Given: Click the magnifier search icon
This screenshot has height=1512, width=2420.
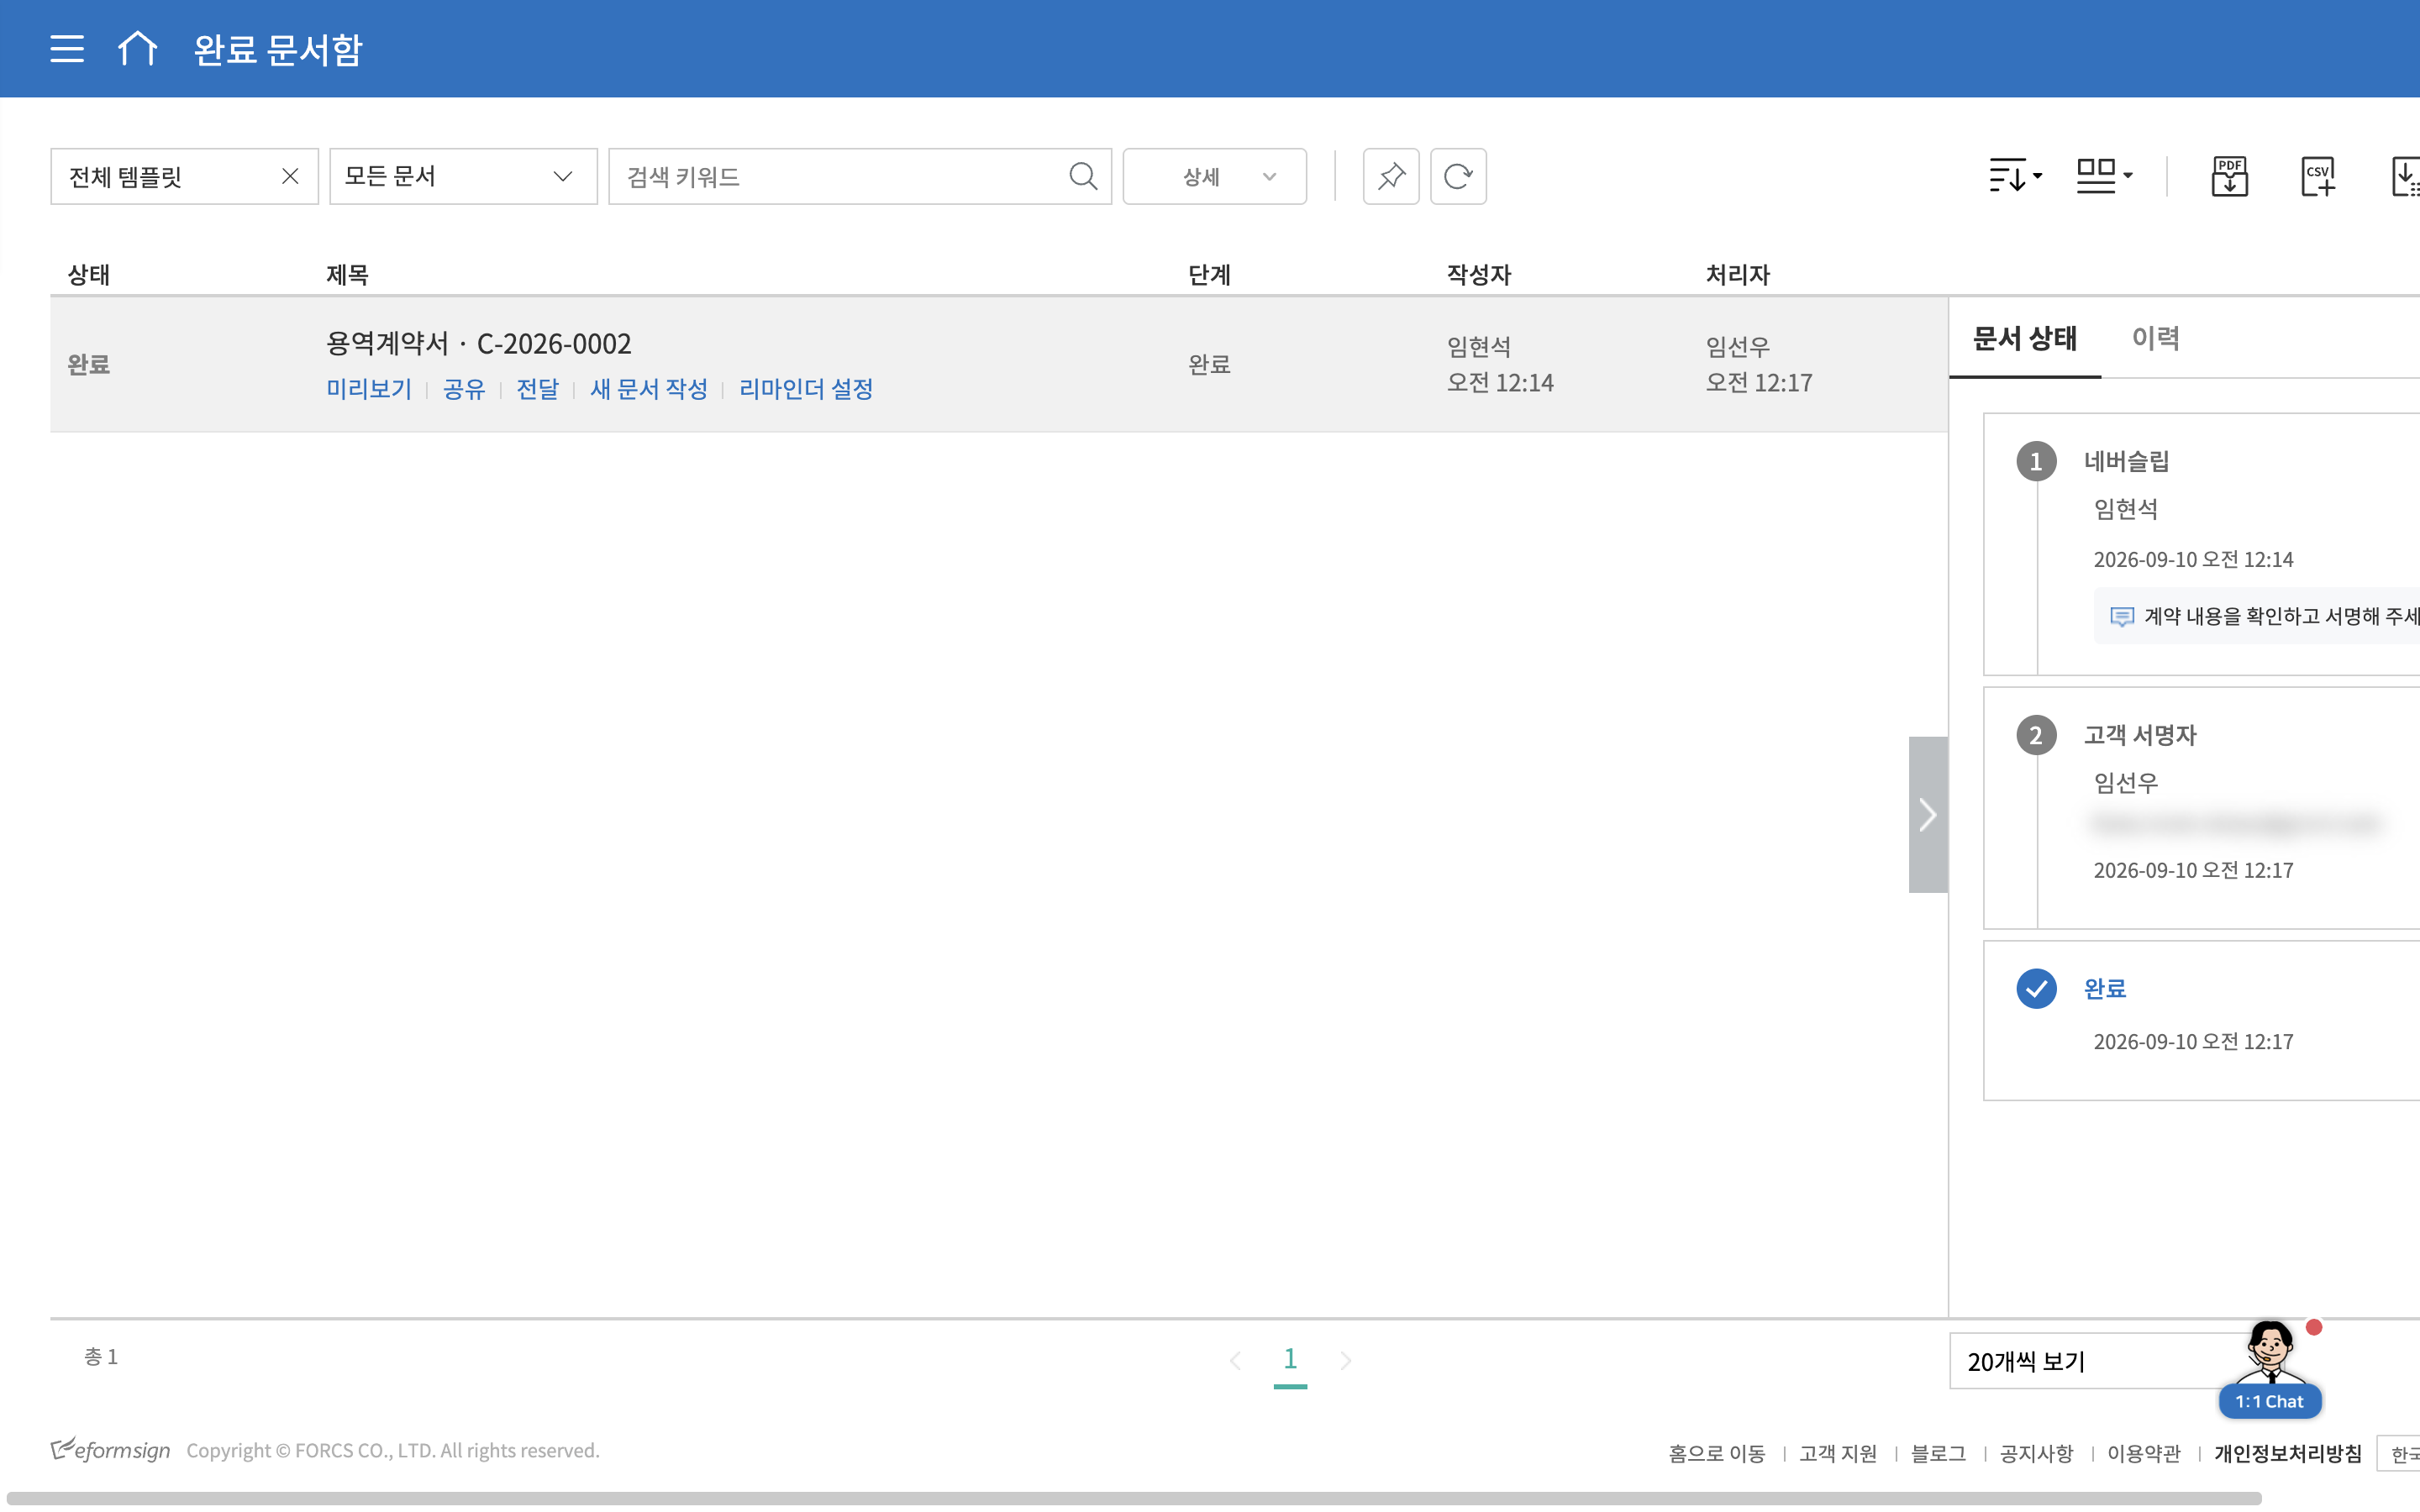Looking at the screenshot, I should (1083, 176).
